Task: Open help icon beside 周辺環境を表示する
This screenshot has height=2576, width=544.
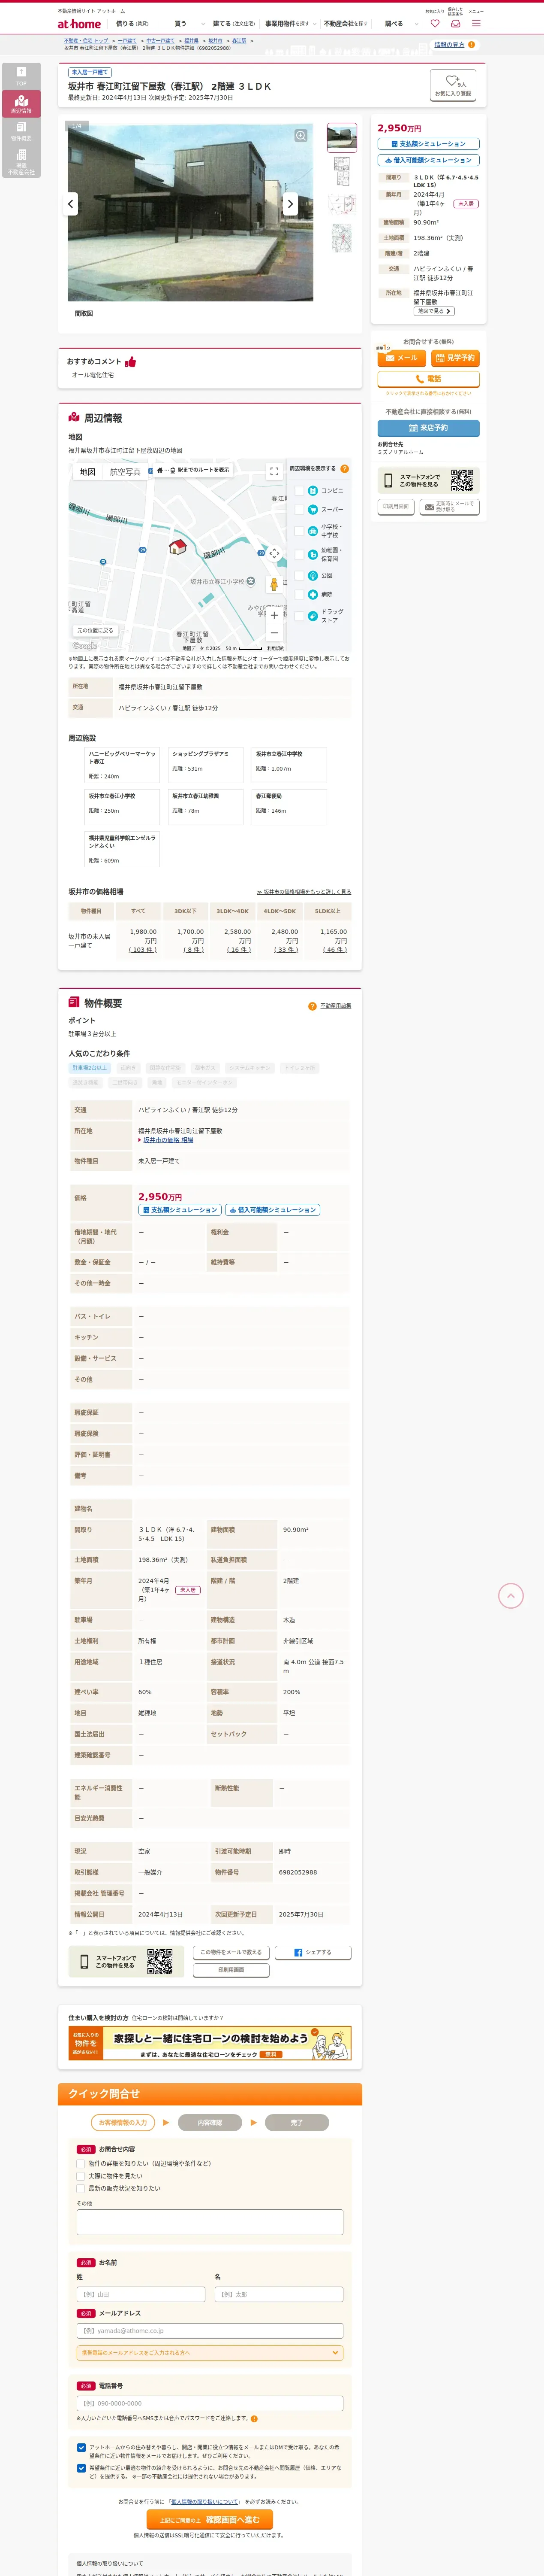Action: click(x=344, y=469)
